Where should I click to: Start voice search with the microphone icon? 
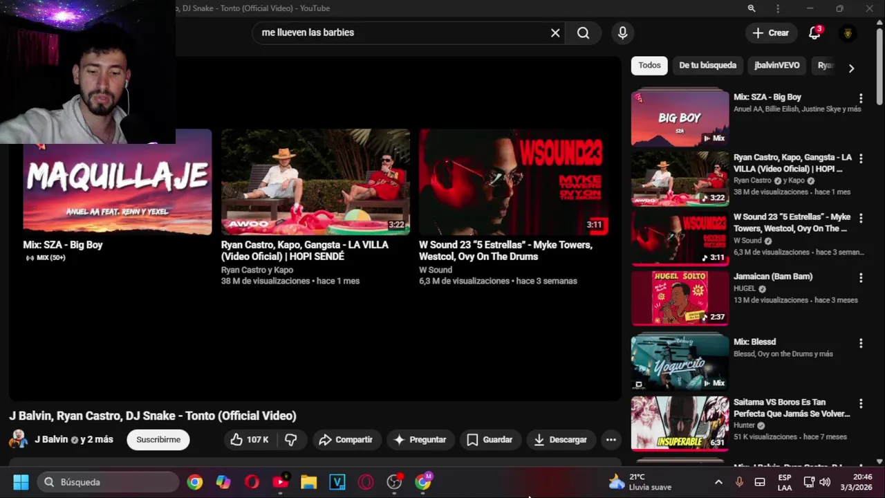[x=623, y=33]
